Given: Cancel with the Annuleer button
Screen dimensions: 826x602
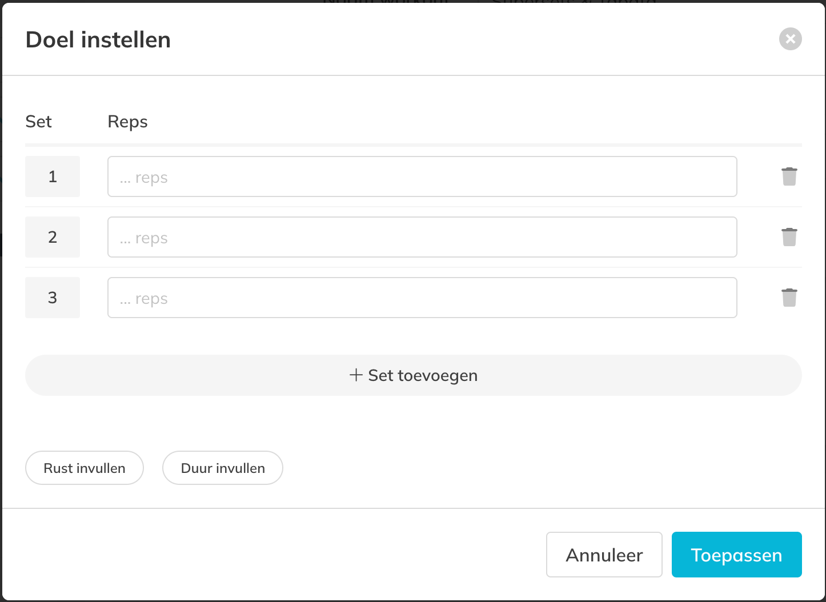Looking at the screenshot, I should [x=604, y=555].
